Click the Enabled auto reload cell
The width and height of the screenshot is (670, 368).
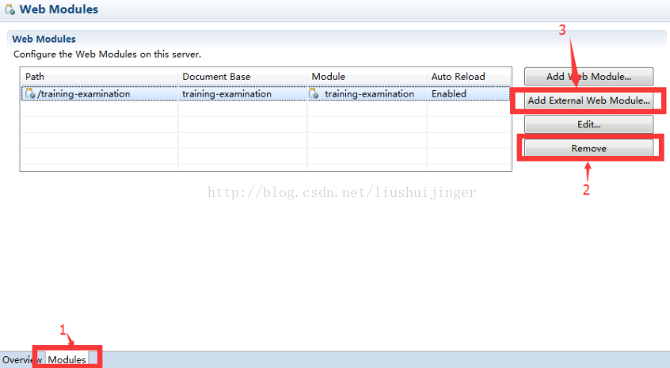point(449,93)
